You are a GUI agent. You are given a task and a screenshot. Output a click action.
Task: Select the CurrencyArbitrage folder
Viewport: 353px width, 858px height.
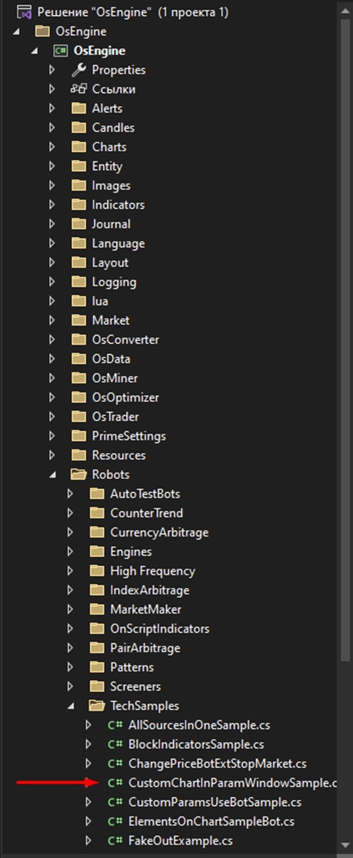point(159,532)
